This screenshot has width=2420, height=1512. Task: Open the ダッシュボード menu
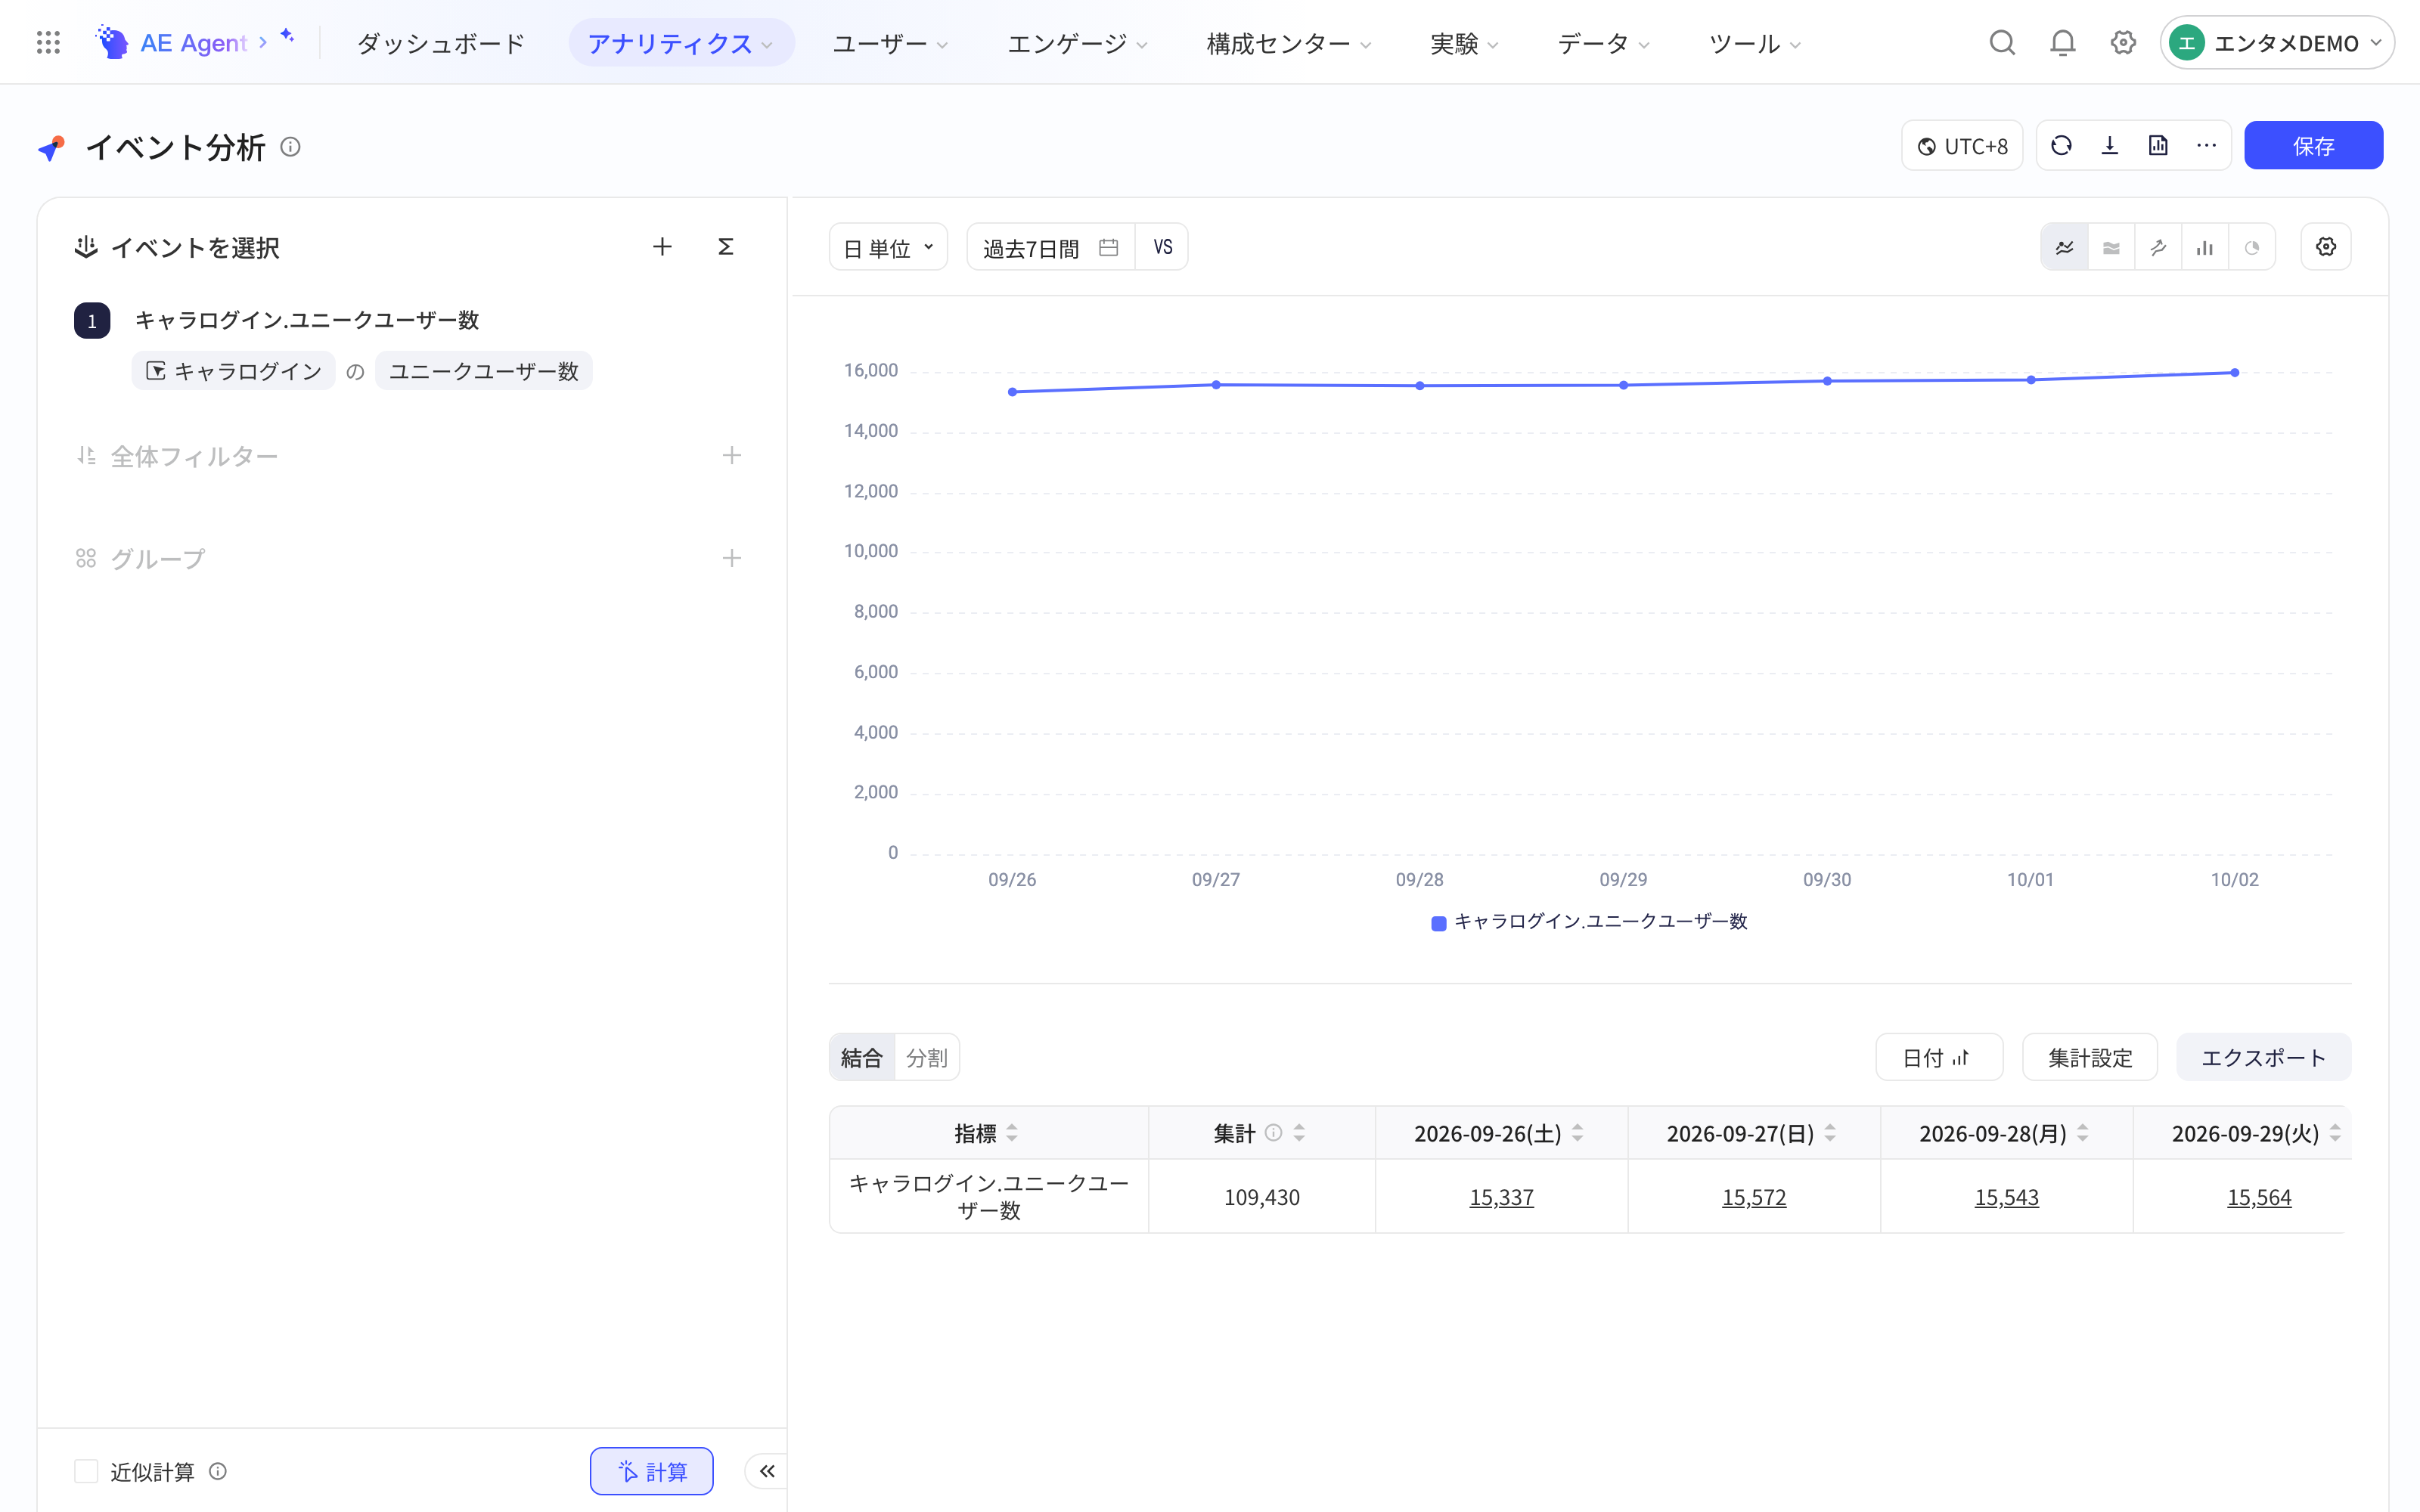pos(440,43)
